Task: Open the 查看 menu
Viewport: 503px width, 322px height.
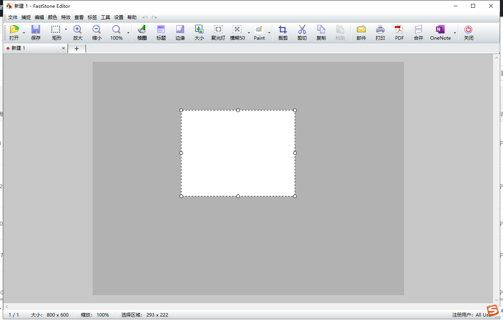Action: coord(79,17)
